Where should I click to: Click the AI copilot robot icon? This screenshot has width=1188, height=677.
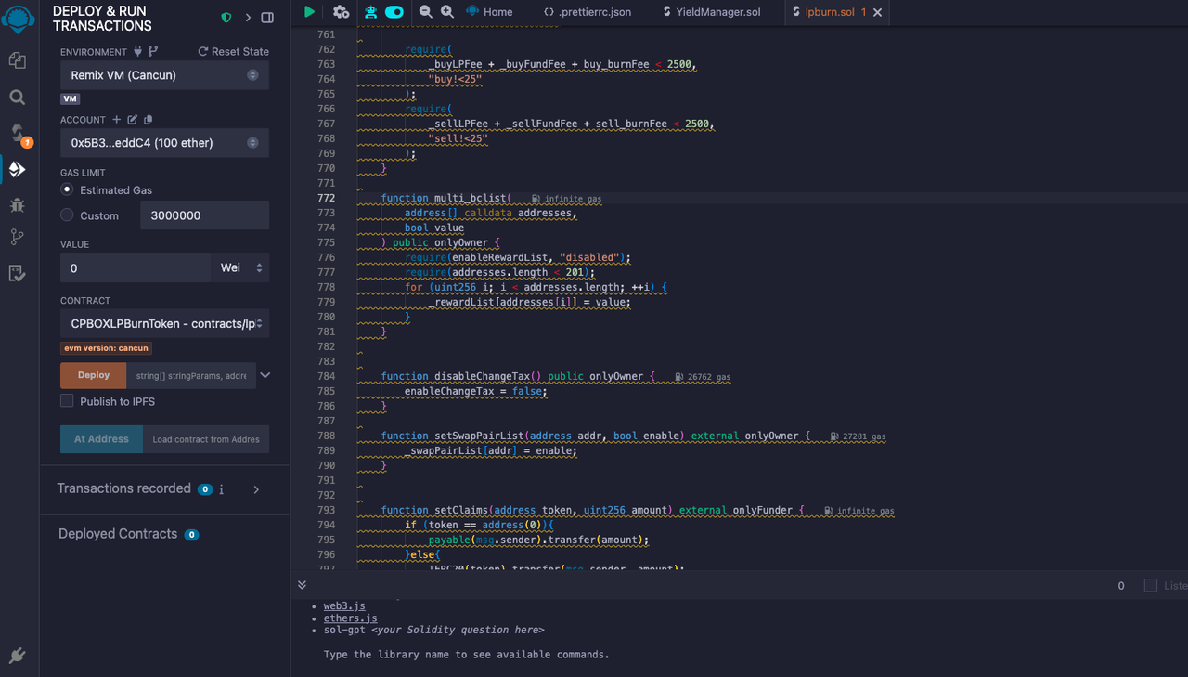[371, 12]
